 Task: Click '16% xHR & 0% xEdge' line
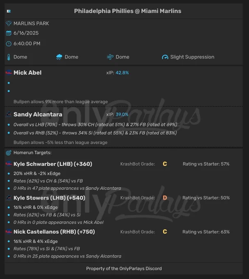tap(36, 207)
